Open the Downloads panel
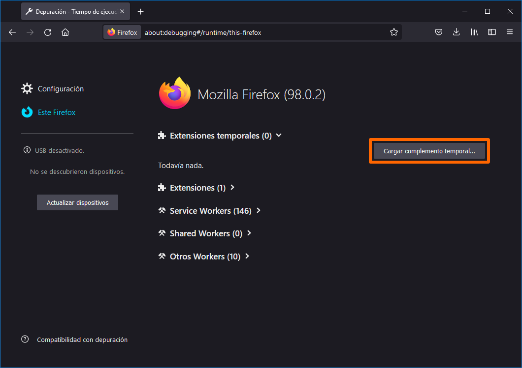The width and height of the screenshot is (522, 368). click(x=457, y=32)
